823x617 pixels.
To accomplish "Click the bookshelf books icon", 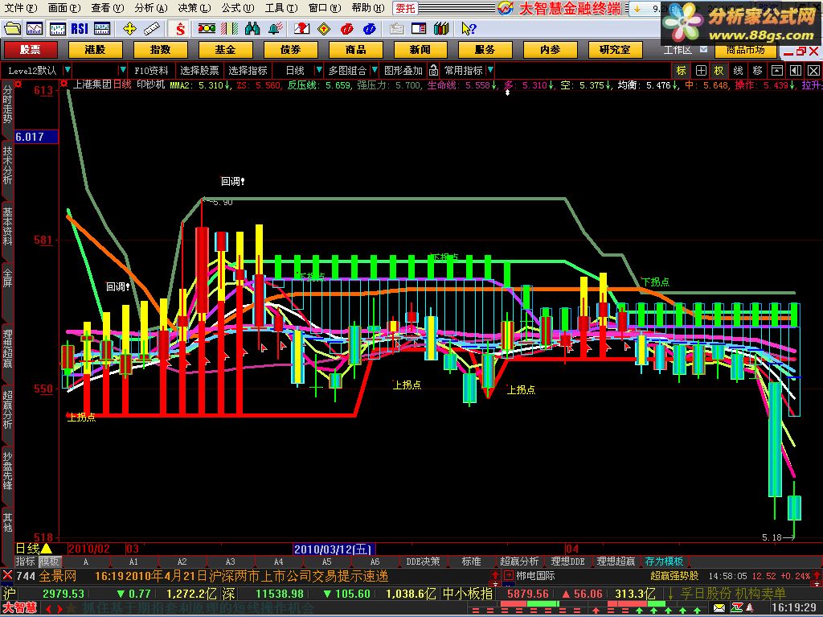I will pyautogui.click(x=441, y=28).
